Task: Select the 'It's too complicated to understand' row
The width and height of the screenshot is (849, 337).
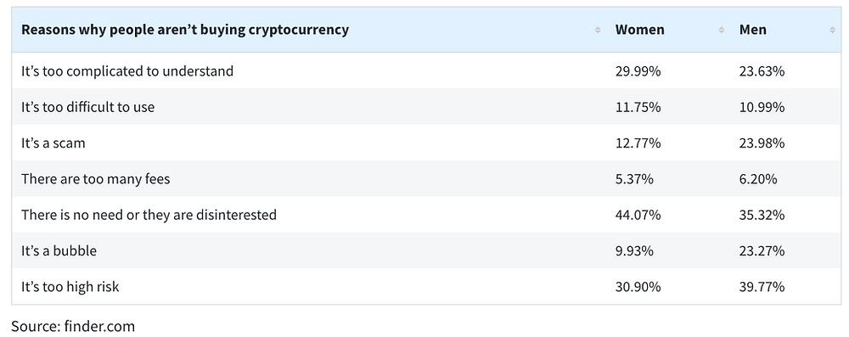Action: click(x=426, y=71)
